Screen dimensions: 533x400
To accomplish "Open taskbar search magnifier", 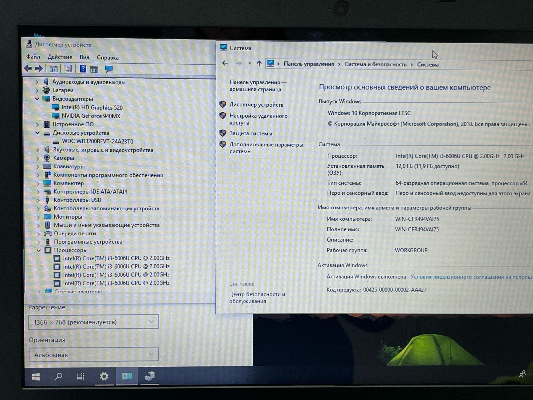I will [58, 377].
